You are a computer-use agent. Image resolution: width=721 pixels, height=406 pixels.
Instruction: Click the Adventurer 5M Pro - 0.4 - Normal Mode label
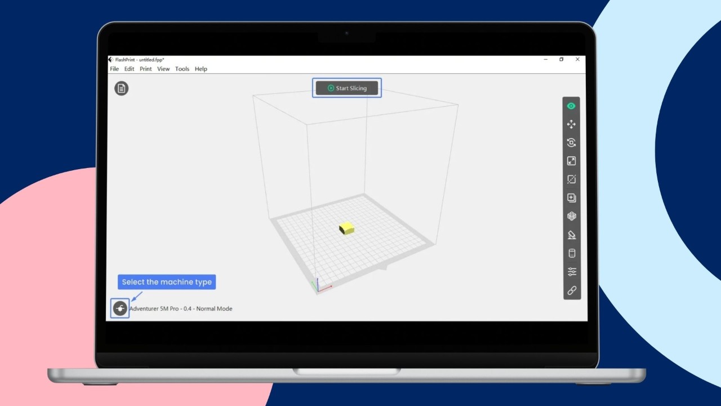coord(181,308)
